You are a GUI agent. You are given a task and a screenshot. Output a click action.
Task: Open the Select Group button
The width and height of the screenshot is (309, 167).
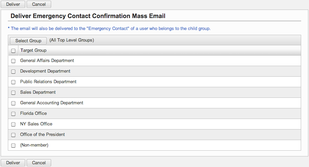pos(28,41)
